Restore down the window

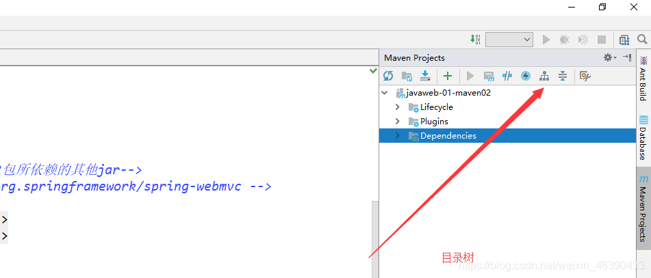tap(602, 7)
